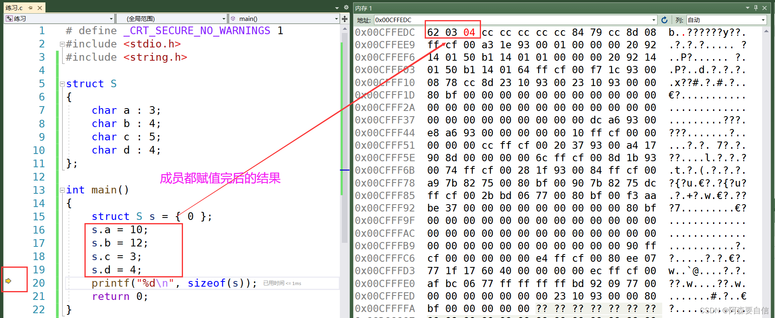This screenshot has width=775, height=318.
Task: Close the 内存 1 memory window
Action: [765, 8]
